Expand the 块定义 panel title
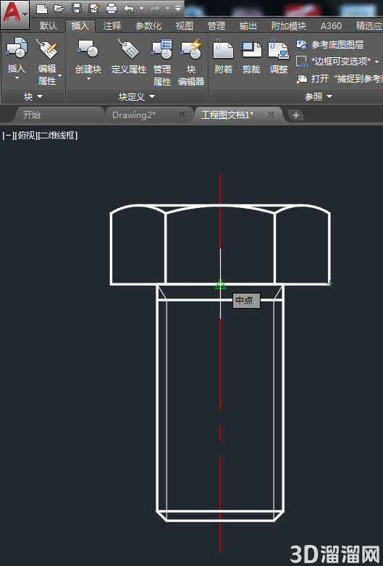Viewport: 383px width, 566px height. 137,96
